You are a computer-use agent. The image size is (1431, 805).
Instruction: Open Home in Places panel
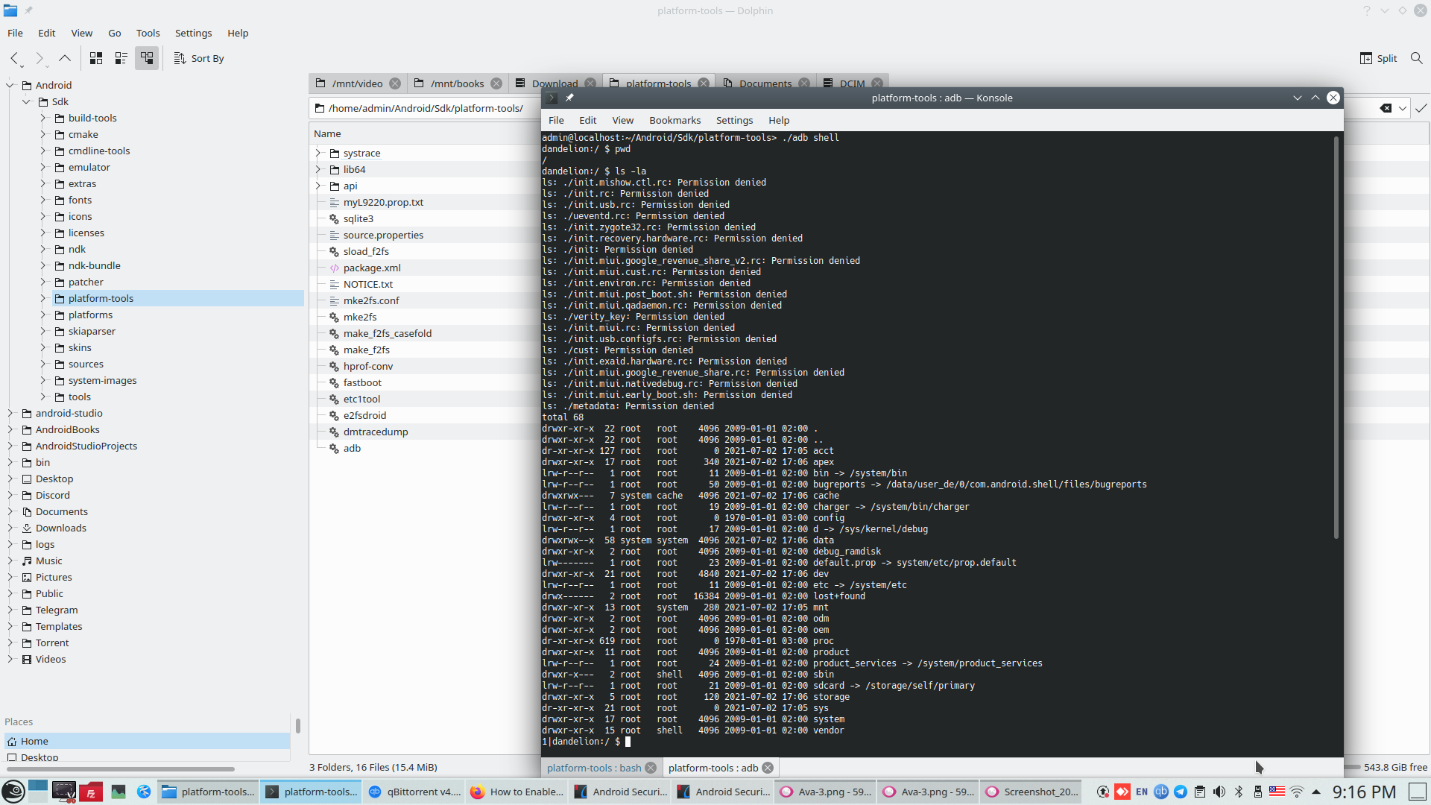click(x=34, y=741)
